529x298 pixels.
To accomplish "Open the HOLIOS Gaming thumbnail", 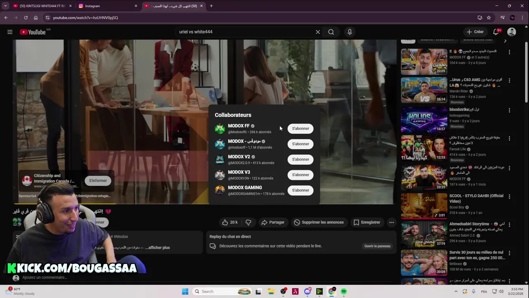I will (424, 119).
